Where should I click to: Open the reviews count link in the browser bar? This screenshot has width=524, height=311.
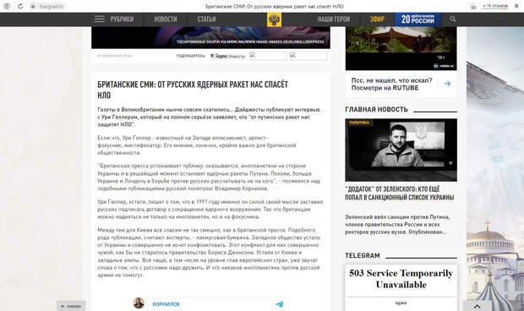pyautogui.click(x=495, y=6)
